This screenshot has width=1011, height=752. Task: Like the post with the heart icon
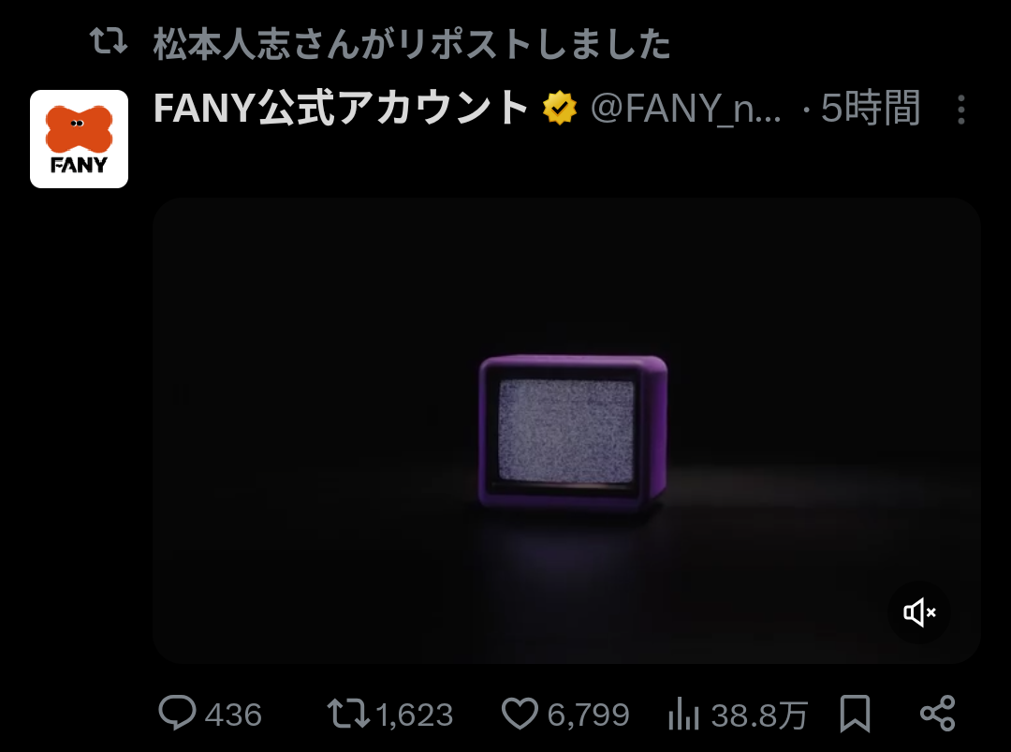click(x=520, y=714)
